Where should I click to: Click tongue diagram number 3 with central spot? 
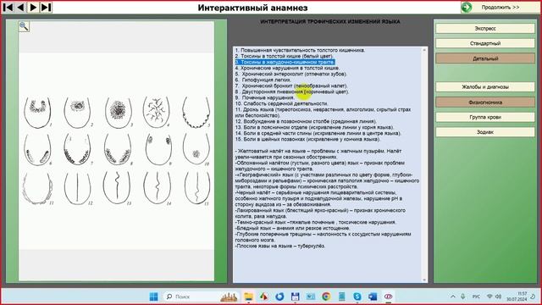pos(119,112)
